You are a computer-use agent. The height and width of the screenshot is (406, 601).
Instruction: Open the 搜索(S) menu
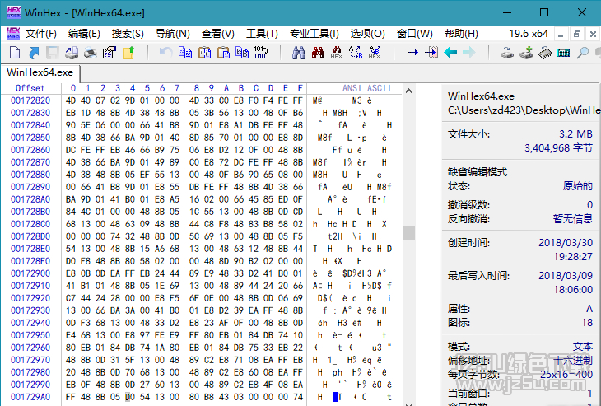tap(128, 34)
